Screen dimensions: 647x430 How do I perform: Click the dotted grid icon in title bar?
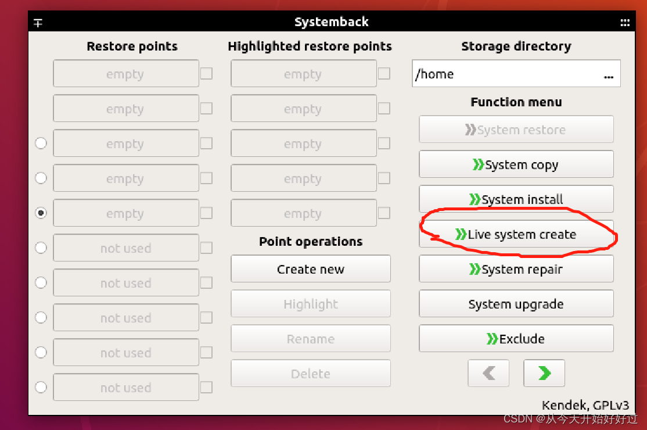625,23
